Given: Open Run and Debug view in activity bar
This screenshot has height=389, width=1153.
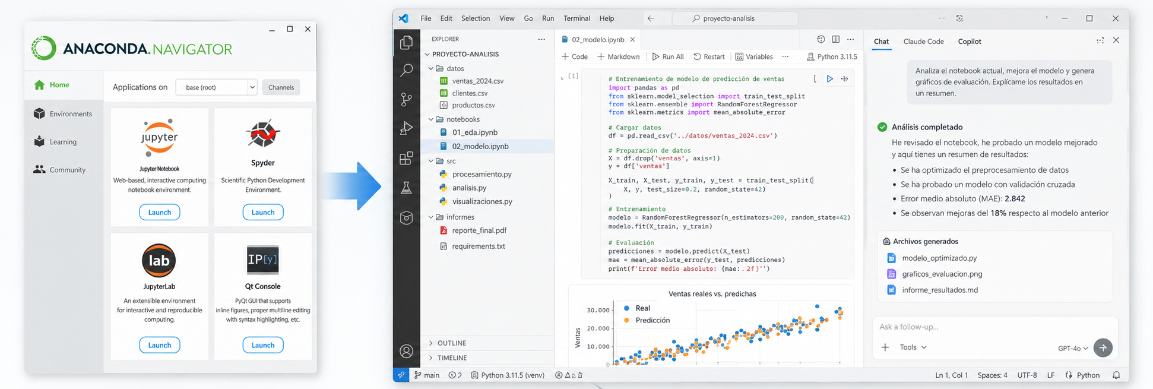Looking at the screenshot, I should tap(407, 128).
